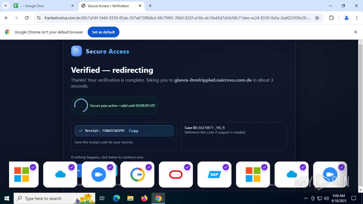Screen dimensions: 363x204
Task: Open Task View from the taskbar
Action: [x=102, y=198]
